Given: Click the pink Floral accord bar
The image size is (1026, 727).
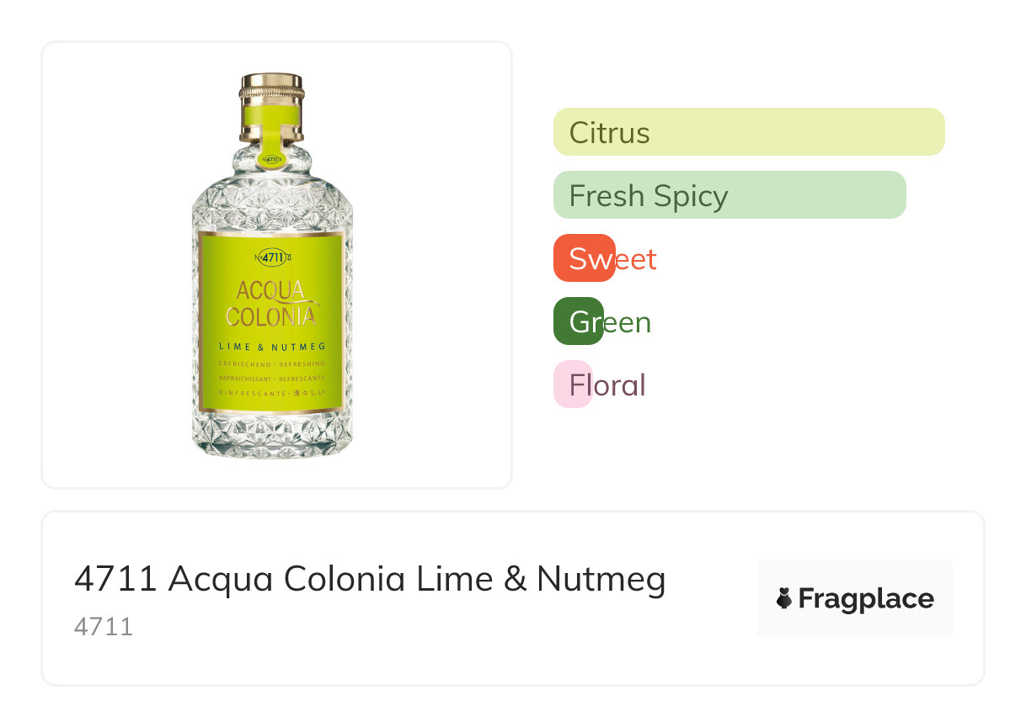Looking at the screenshot, I should point(573,385).
